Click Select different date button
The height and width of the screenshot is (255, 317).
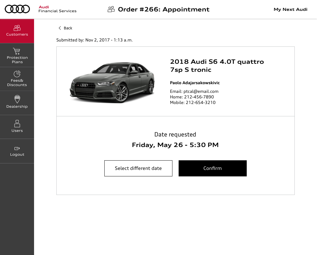[x=138, y=168]
